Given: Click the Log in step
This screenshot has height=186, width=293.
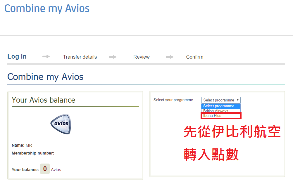Looking at the screenshot, I should pyautogui.click(x=17, y=57).
